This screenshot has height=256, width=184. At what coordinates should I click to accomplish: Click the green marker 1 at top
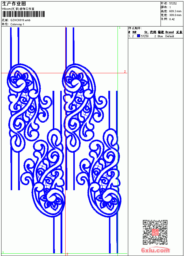(x=120, y=28)
